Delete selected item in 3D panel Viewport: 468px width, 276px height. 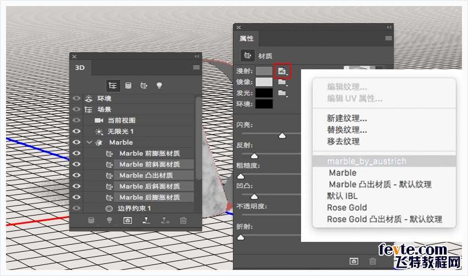183,220
